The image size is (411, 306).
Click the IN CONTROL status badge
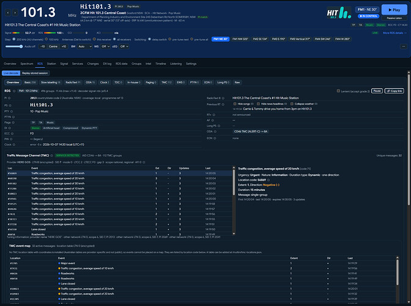click(x=368, y=16)
